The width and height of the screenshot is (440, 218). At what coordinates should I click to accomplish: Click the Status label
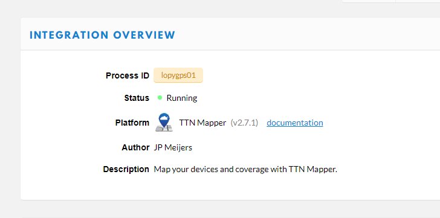click(x=137, y=98)
